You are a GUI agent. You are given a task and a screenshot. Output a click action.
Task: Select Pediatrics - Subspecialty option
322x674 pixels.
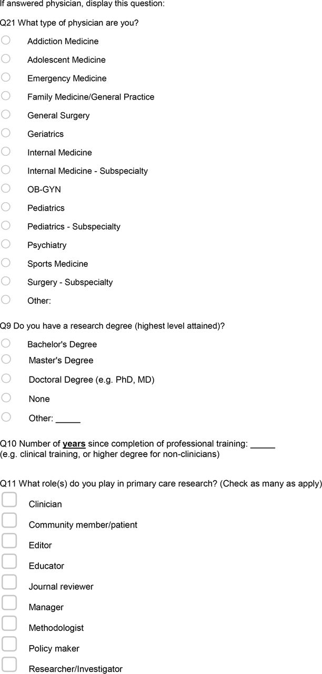coord(6,225)
